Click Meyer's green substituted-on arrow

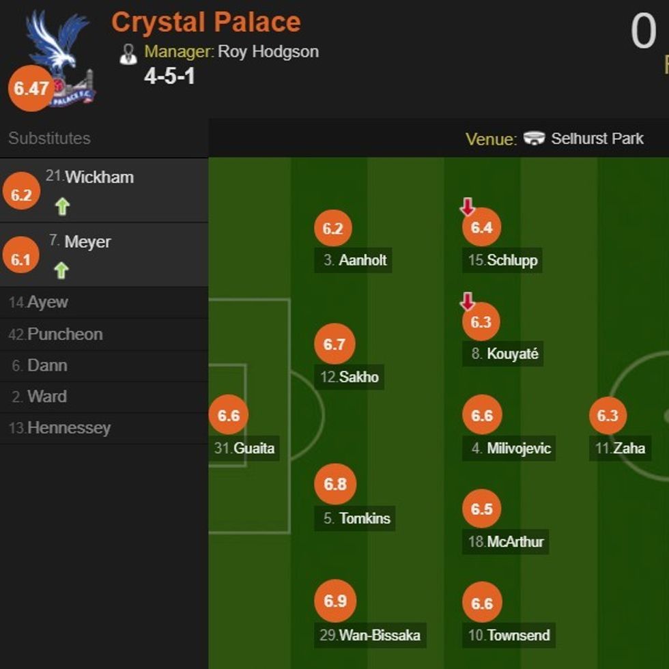(x=61, y=270)
